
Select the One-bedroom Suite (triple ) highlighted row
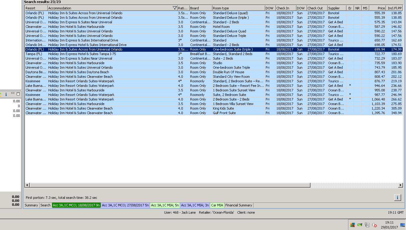coord(214,49)
